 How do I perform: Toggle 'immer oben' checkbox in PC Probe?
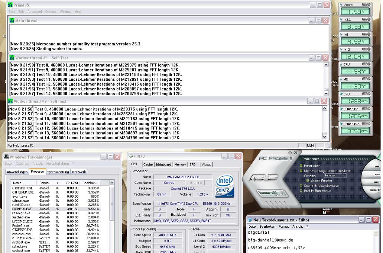tap(301, 166)
